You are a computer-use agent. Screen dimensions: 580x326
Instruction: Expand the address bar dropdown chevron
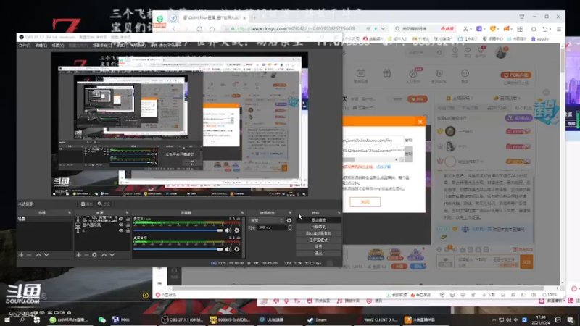click(384, 29)
